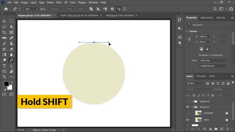This screenshot has height=132, width=235.
Task: Open the Kind layer filter dropdown
Action: coord(195,83)
